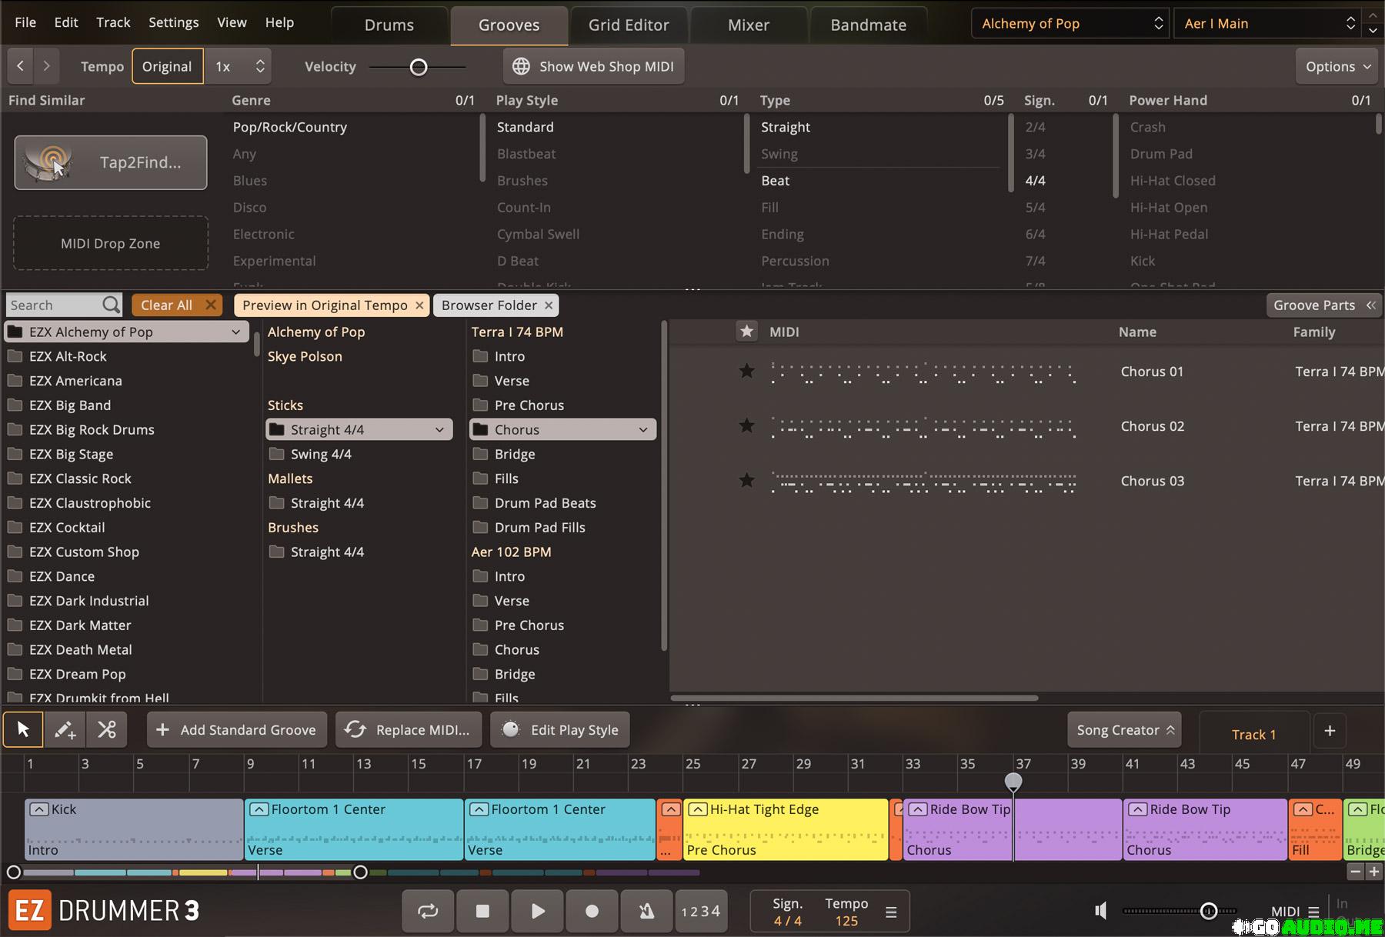Remove the Browser Folder filter
1385x937 pixels.
coord(549,305)
